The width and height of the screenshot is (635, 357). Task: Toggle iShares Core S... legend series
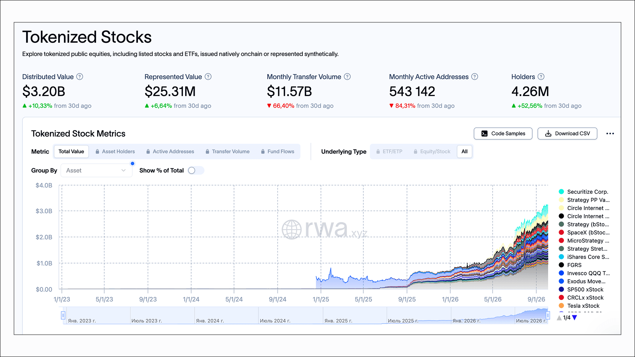coord(584,257)
